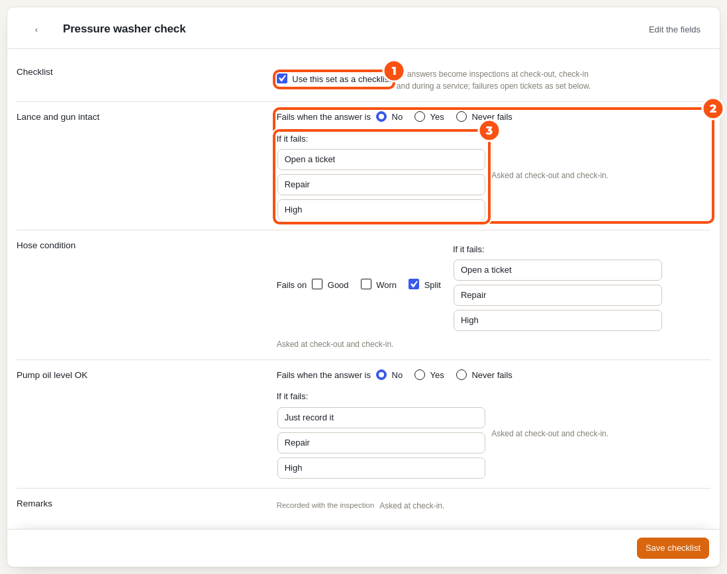The height and width of the screenshot is (574, 727).
Task: Choose Never fails for Pump oil level OK
Action: pos(461,375)
